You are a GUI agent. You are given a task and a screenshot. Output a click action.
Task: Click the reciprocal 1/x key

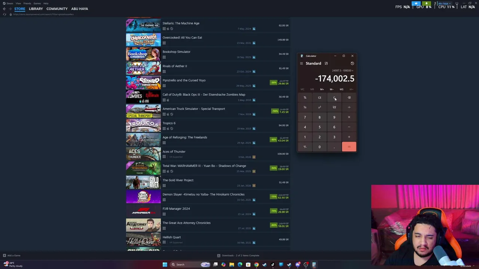point(305,107)
